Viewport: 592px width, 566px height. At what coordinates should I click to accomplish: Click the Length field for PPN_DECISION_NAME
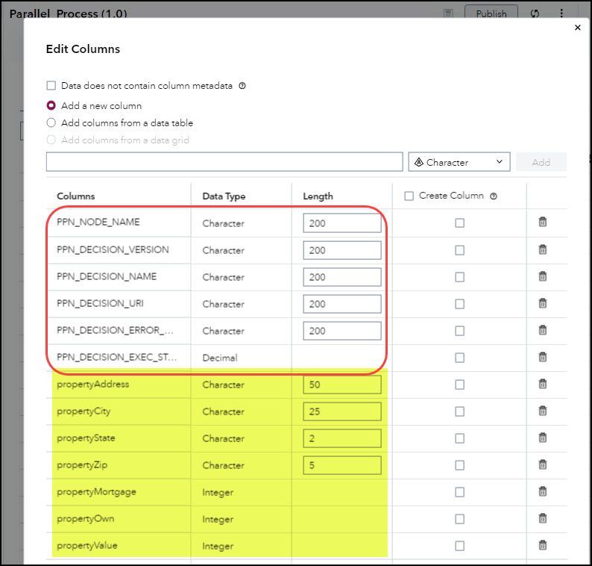pos(341,277)
